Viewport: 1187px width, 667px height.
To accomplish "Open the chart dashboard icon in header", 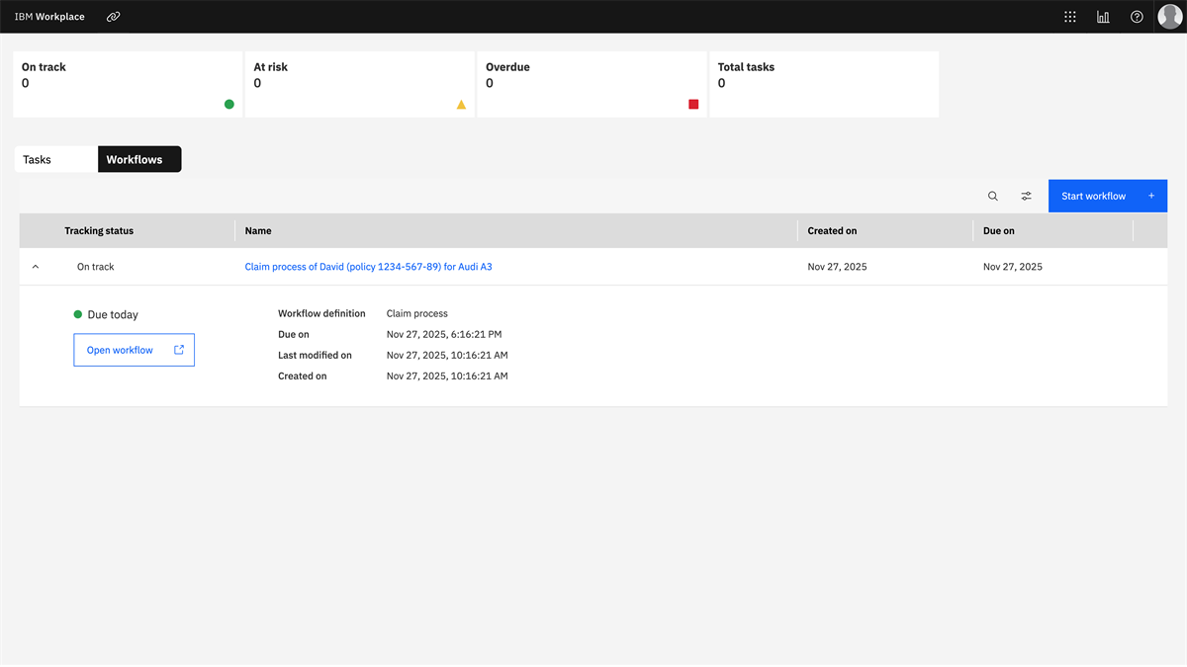I will pos(1103,17).
